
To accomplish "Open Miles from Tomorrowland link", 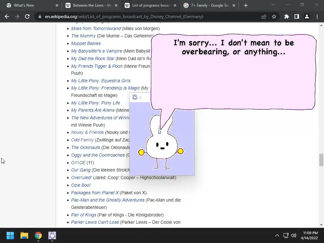I will click(96, 28).
